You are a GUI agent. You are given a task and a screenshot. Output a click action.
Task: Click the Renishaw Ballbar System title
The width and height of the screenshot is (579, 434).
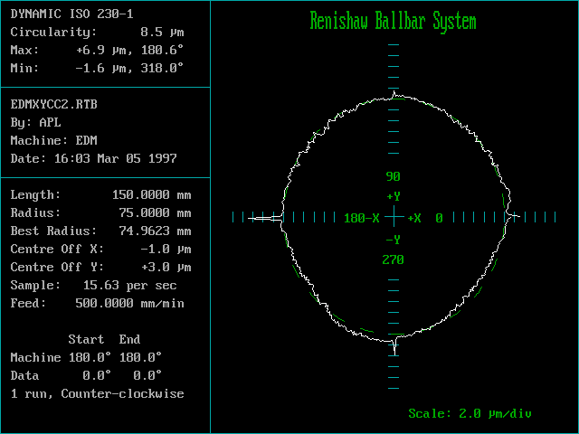coord(393,21)
